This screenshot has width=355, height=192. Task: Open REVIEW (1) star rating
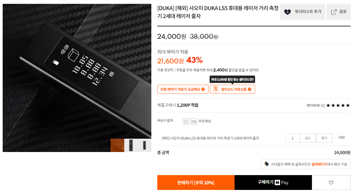pyautogui.click(x=328, y=105)
